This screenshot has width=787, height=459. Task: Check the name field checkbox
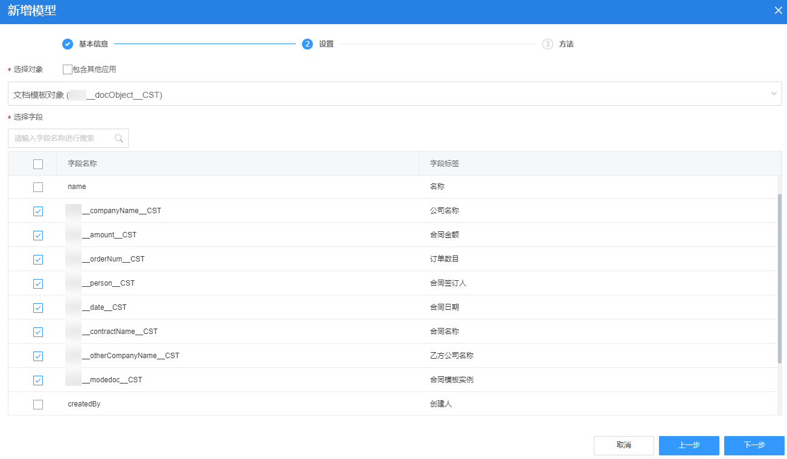click(x=38, y=187)
